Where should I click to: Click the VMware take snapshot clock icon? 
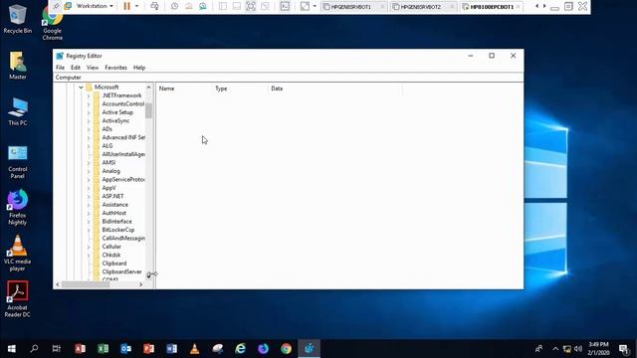[x=174, y=6]
